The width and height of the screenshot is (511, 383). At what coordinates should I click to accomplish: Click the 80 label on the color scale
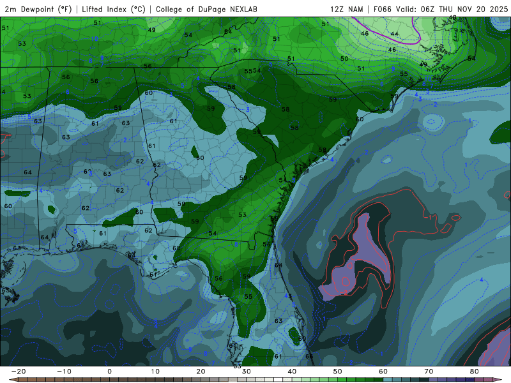pyautogui.click(x=475, y=372)
